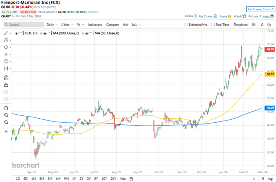Enable the Extended Hrs checkbox
This screenshot has width=276, height=182.
click(186, 25)
